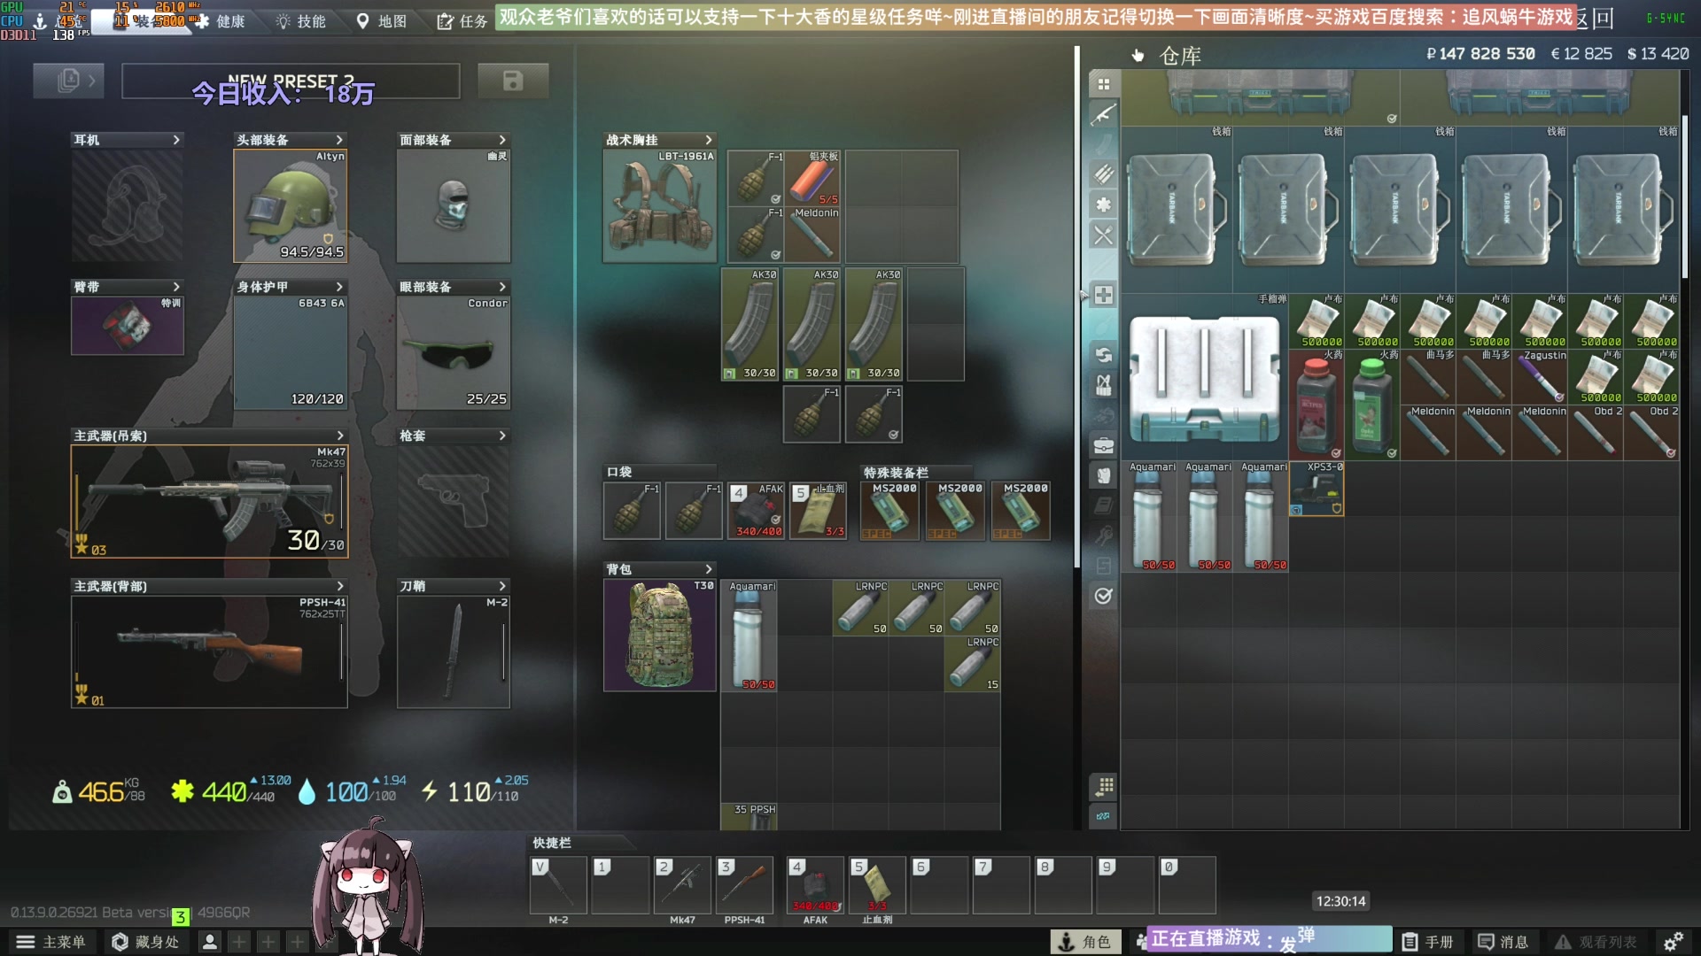Select the briefcase containers filter icon

click(x=1103, y=444)
